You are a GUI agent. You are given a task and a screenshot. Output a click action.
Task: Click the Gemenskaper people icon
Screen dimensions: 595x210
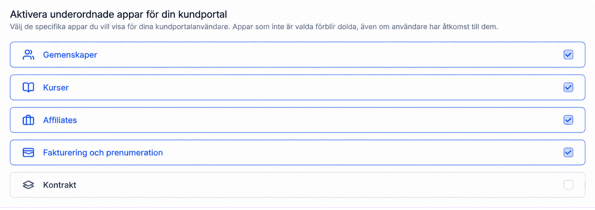click(x=28, y=55)
